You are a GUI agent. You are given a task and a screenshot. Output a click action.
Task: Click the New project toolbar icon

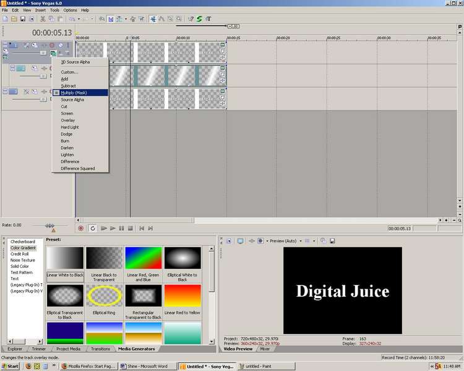point(6,19)
